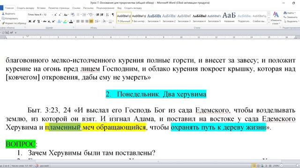Toggle Bold (Ж) formatting
Screen dimensions: 300x168
click(x=30, y=21)
